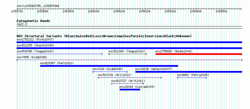250x109 pixels.
Task: Click the 105390k ruler tick label
Action: 68,11
